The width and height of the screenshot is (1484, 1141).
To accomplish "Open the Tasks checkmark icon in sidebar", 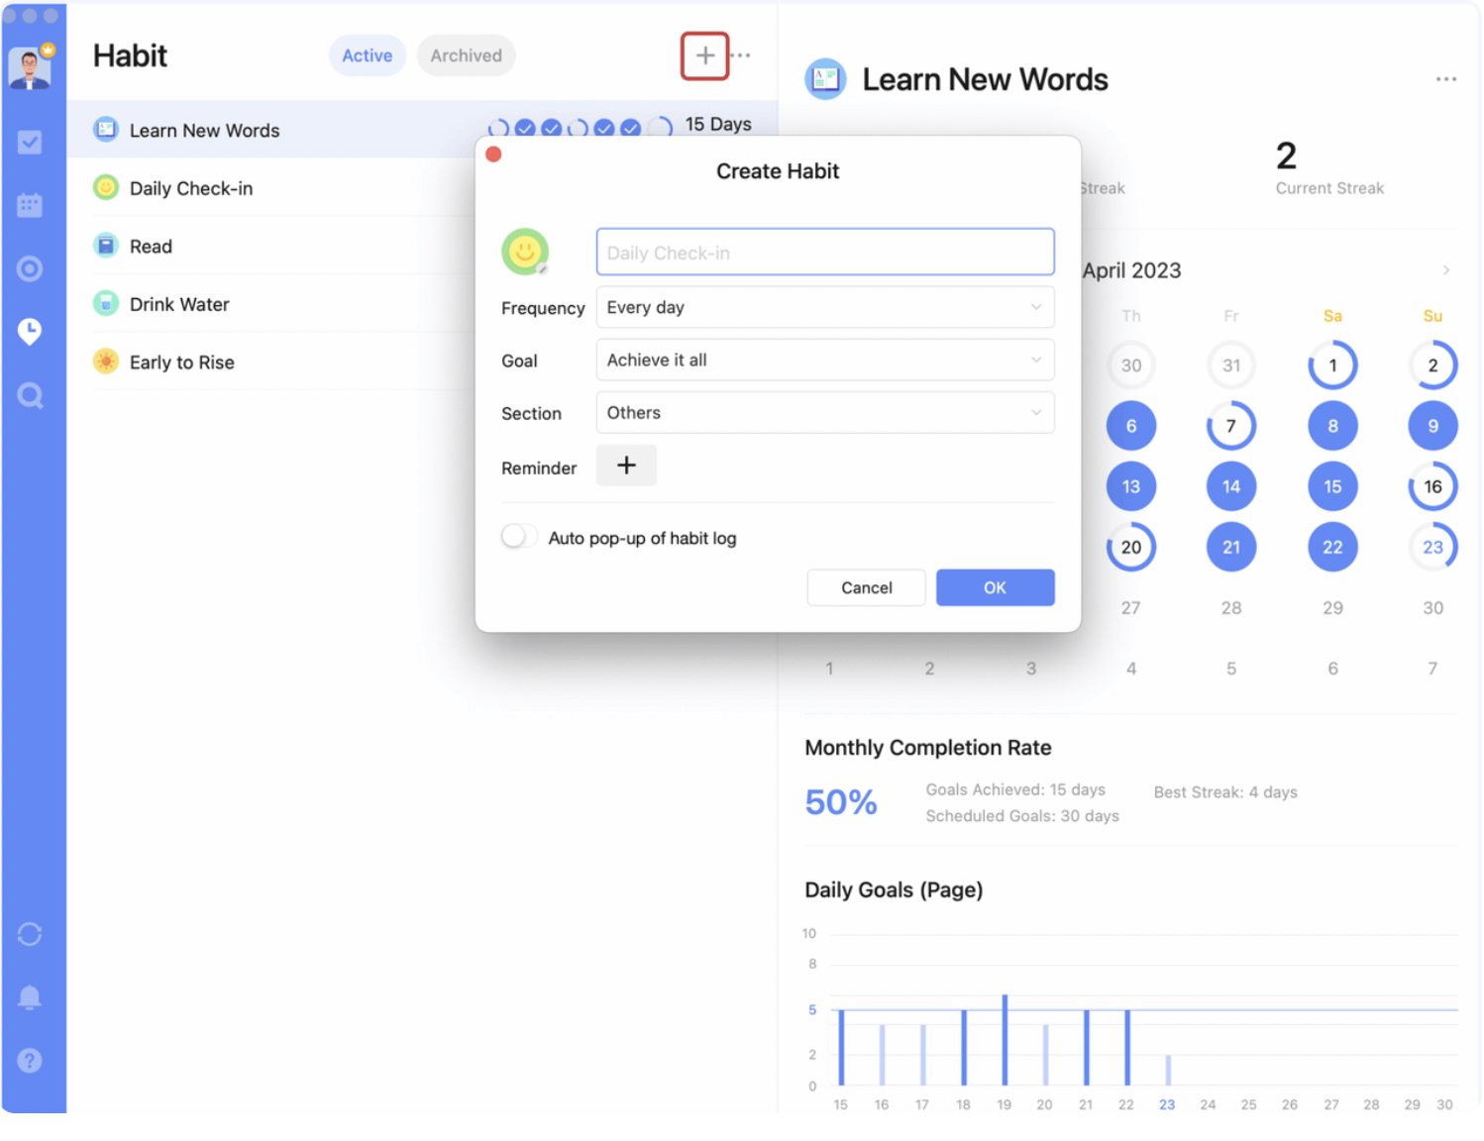I will click(x=30, y=142).
